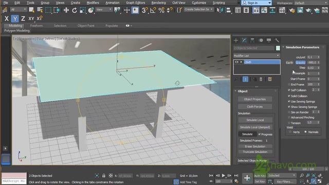The image size is (329, 185).
Task: Click Show End Result toggle under modifier stack
Action: tap(245, 79)
